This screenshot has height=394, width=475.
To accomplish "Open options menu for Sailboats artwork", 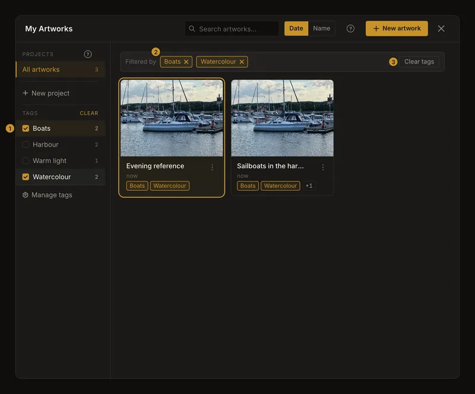I will tap(322, 167).
